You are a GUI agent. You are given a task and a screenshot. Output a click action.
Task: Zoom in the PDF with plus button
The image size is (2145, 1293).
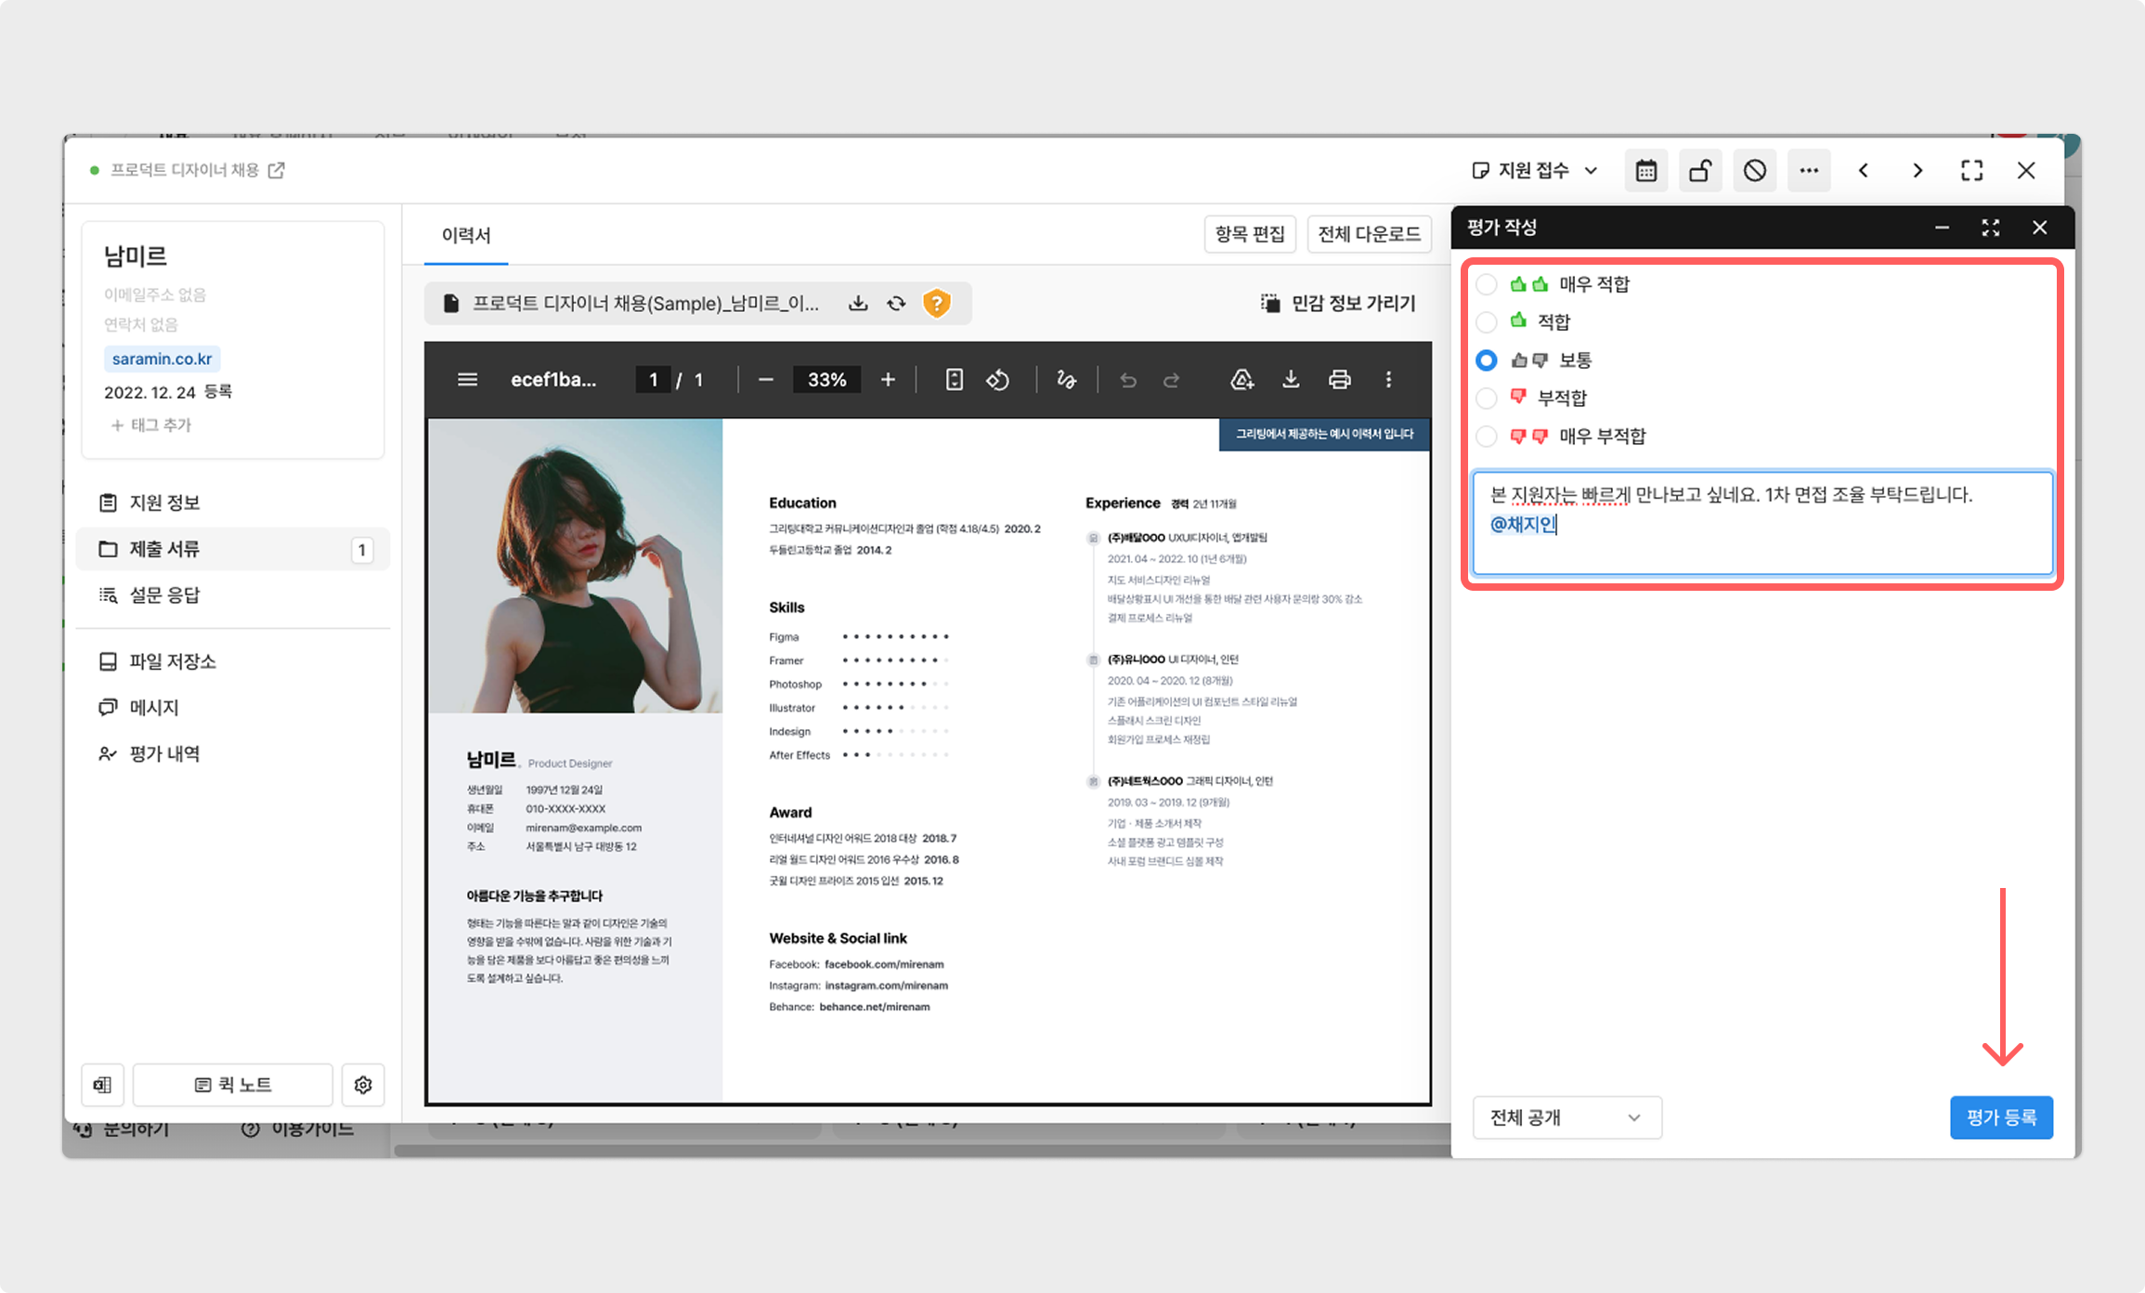coord(888,380)
